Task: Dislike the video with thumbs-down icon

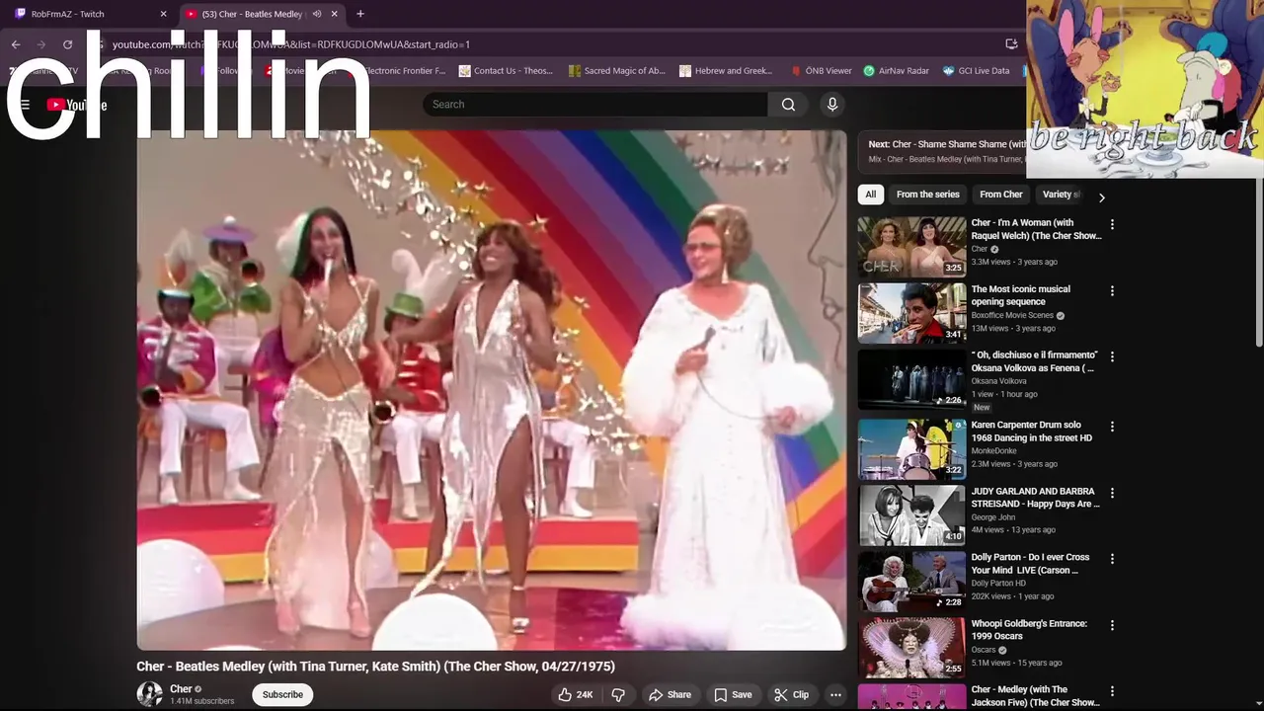Action: click(x=618, y=695)
